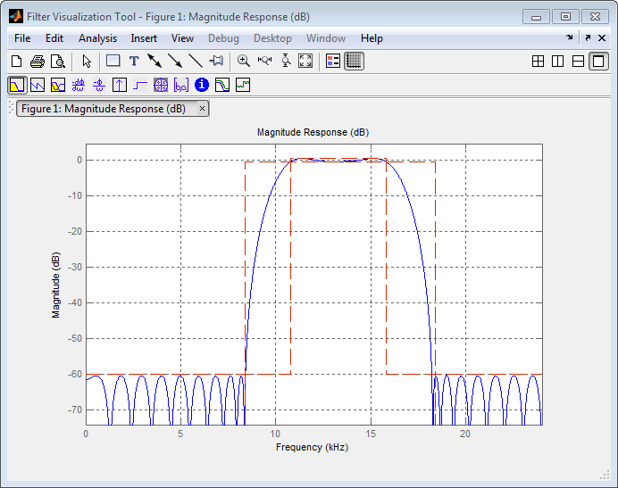Select the Zoom In magnifier tool
Viewport: 618px width, 488px height.
click(243, 62)
